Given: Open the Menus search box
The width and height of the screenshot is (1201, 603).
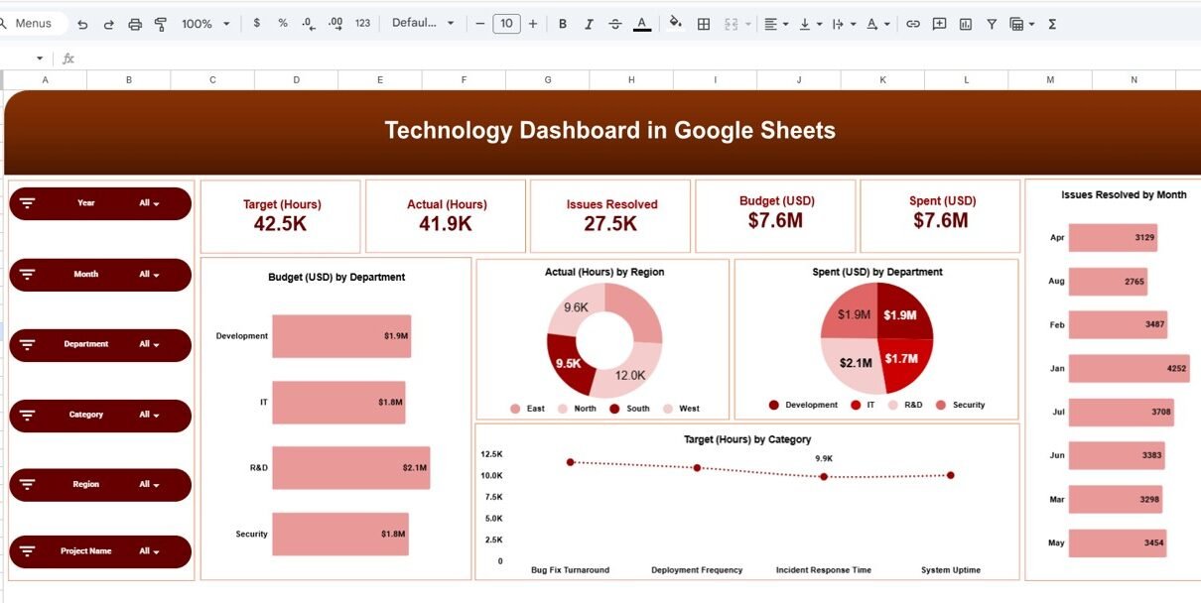Looking at the screenshot, I should 34,24.
